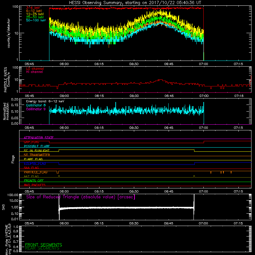Image resolution: width=255 pixels, height=255 pixels.
Task: Click the SC_TRANSMITTER flag label
Action: click(x=37, y=155)
